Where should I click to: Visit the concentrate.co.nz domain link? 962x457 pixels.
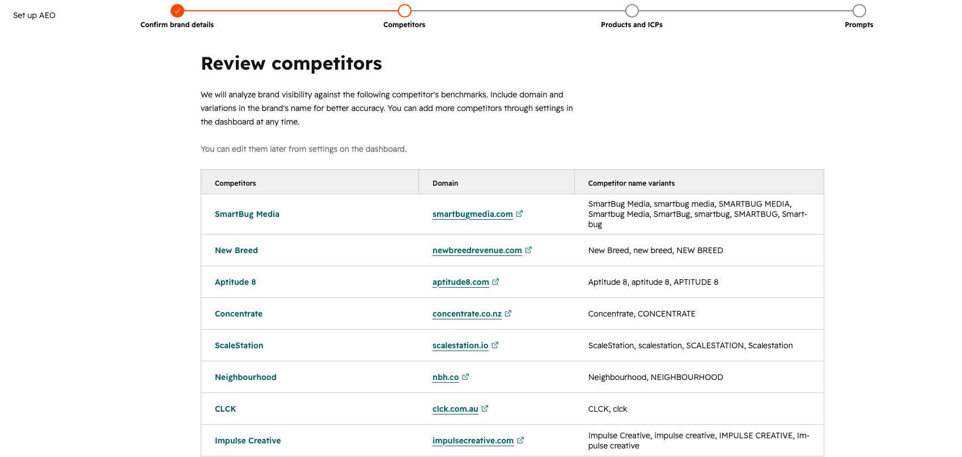(467, 314)
